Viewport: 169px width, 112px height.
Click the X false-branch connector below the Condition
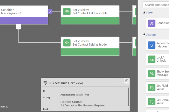pyautogui.click(x=19, y=27)
